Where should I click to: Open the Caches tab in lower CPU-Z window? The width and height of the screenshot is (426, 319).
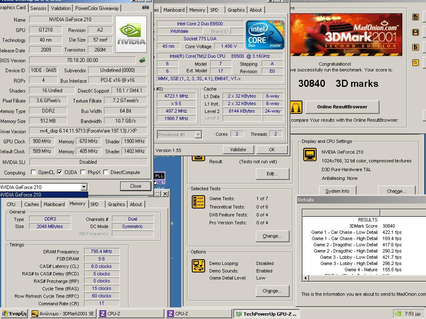click(32, 204)
